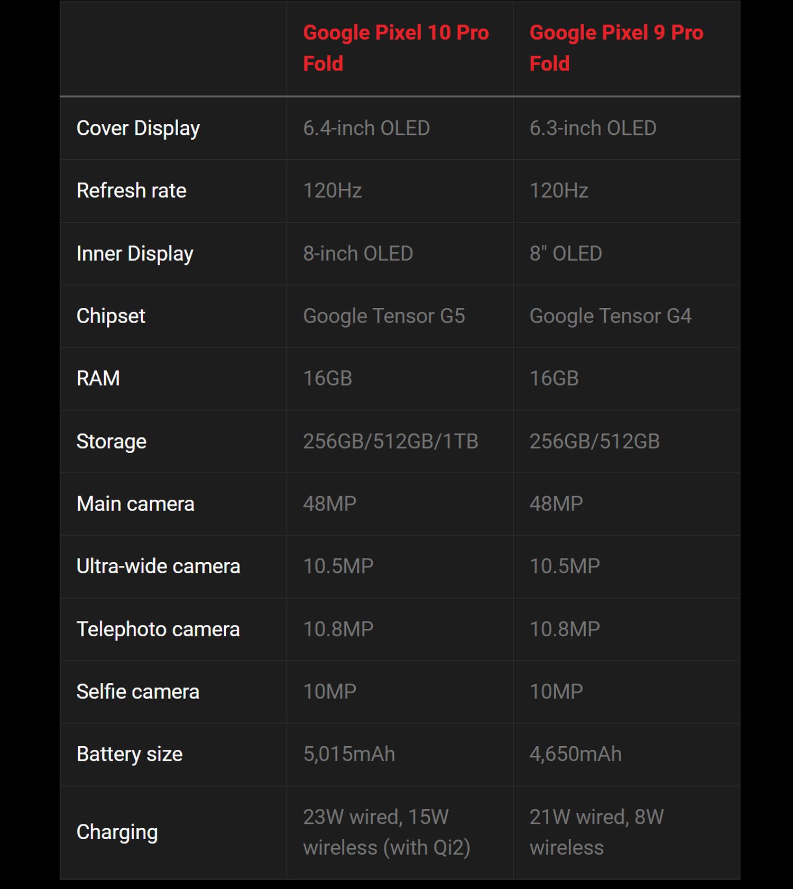Image resolution: width=793 pixels, height=889 pixels.
Task: Select the Google Tensor G4 cell
Action: pyautogui.click(x=610, y=316)
